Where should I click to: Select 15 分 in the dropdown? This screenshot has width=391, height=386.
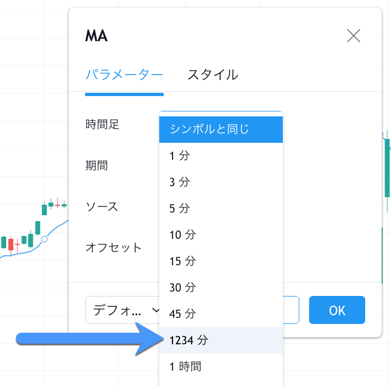point(221,261)
